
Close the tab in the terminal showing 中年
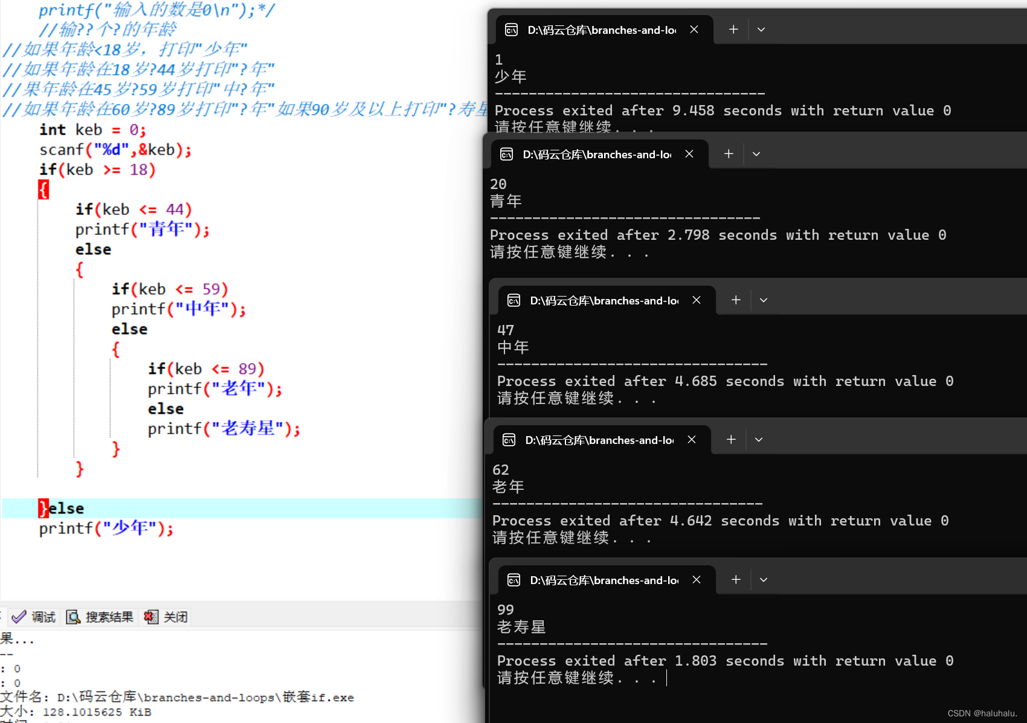pos(697,300)
